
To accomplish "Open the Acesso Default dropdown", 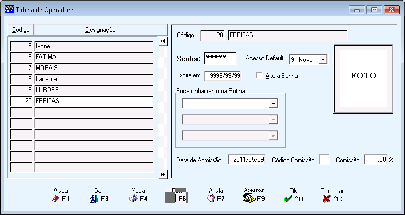I will (x=323, y=60).
